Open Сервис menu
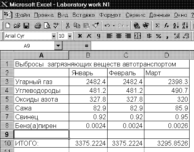Screen dimensions: 194x152 135,15
